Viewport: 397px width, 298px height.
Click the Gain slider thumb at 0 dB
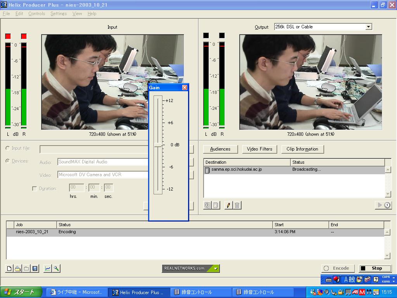(158, 145)
